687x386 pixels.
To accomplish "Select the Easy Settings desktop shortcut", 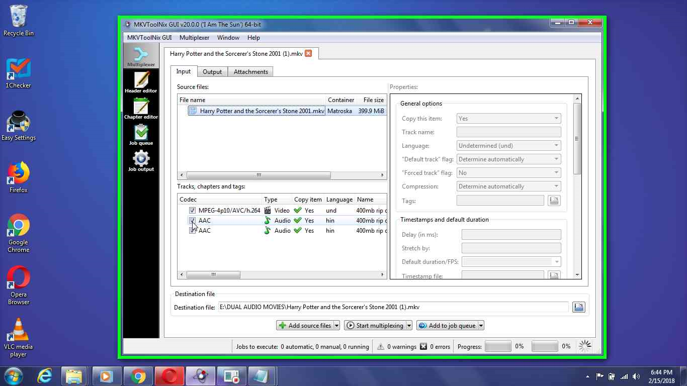I will (19, 126).
